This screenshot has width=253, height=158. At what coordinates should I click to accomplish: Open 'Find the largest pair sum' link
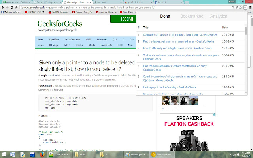[179, 41]
